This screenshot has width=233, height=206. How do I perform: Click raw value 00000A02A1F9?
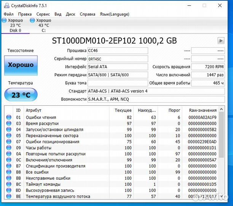(x=203, y=117)
